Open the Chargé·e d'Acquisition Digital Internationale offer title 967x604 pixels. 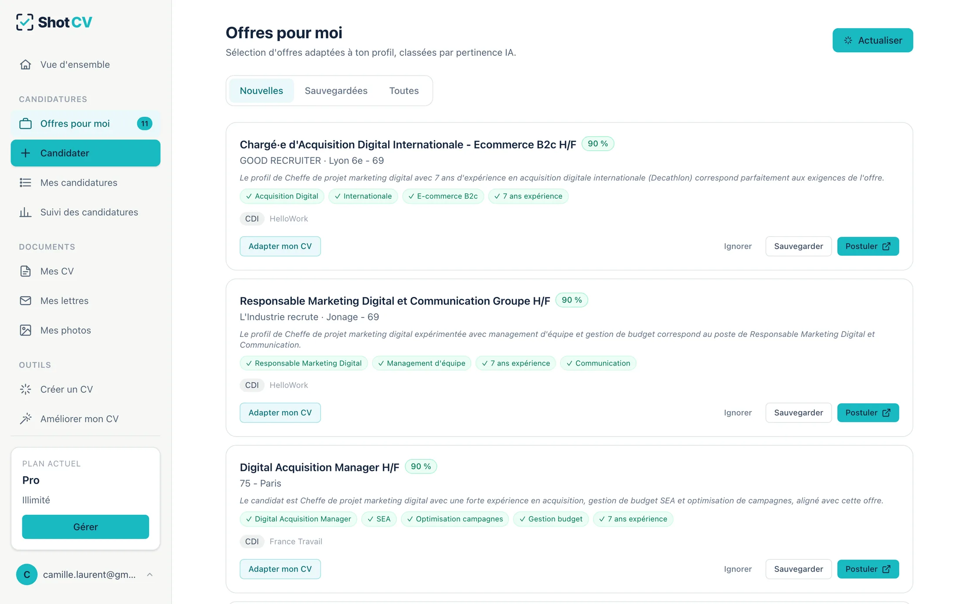tap(408, 145)
